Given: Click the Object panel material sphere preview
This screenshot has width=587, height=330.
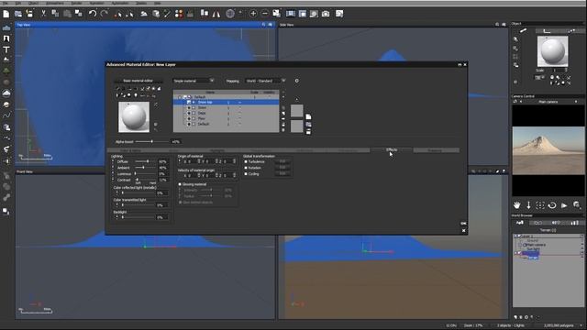Looking at the screenshot, I should [552, 51].
